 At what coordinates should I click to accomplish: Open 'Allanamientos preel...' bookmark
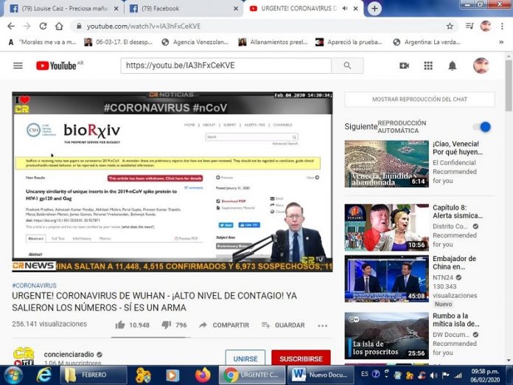(273, 42)
